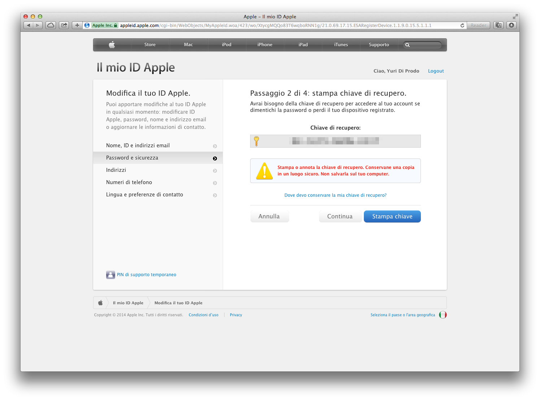Open the Supporto tab
Screen dimensions: 540x400
pyautogui.click(x=379, y=45)
